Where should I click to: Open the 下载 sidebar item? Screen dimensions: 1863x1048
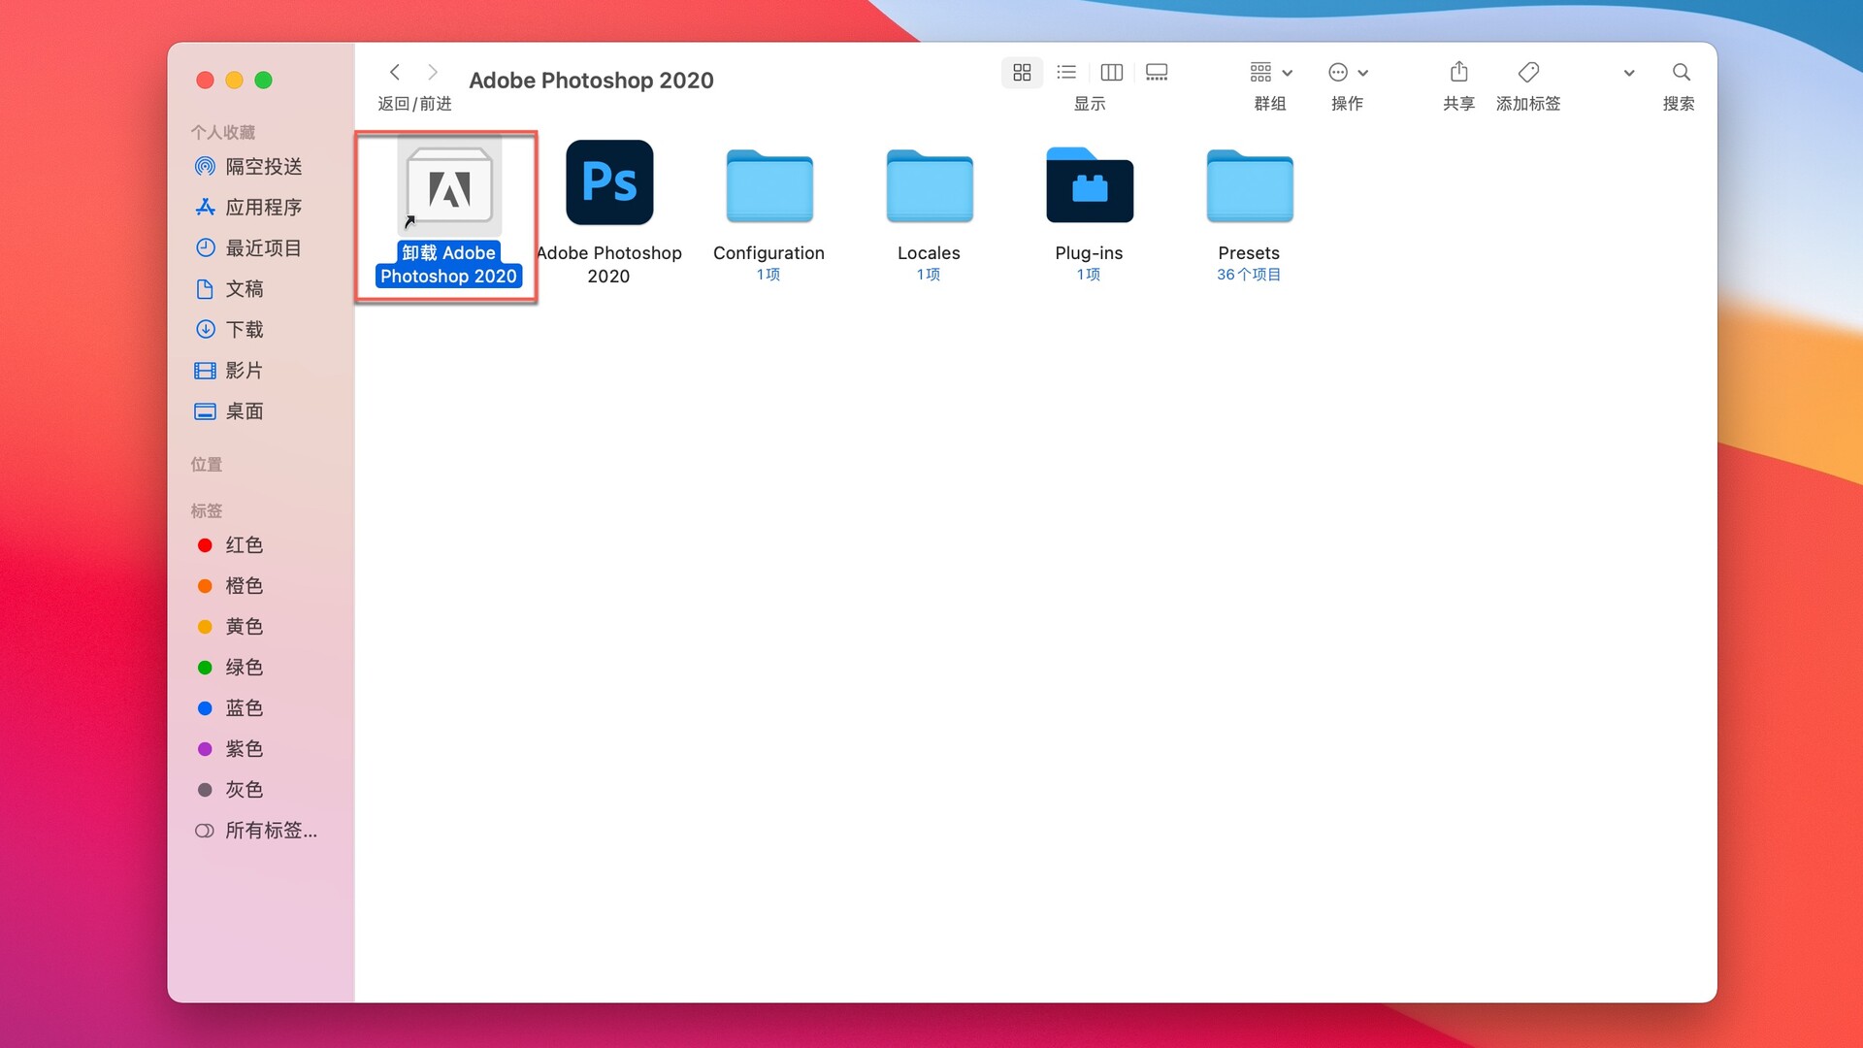[x=245, y=329]
